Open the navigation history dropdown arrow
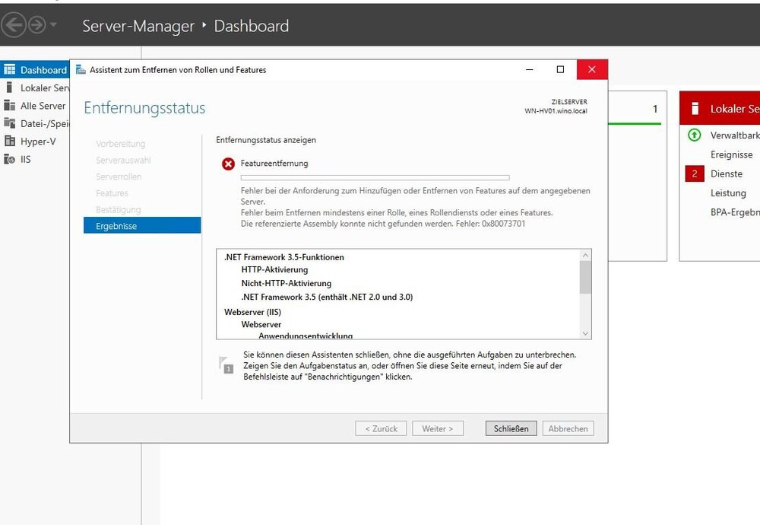The width and height of the screenshot is (760, 525). coord(53,25)
